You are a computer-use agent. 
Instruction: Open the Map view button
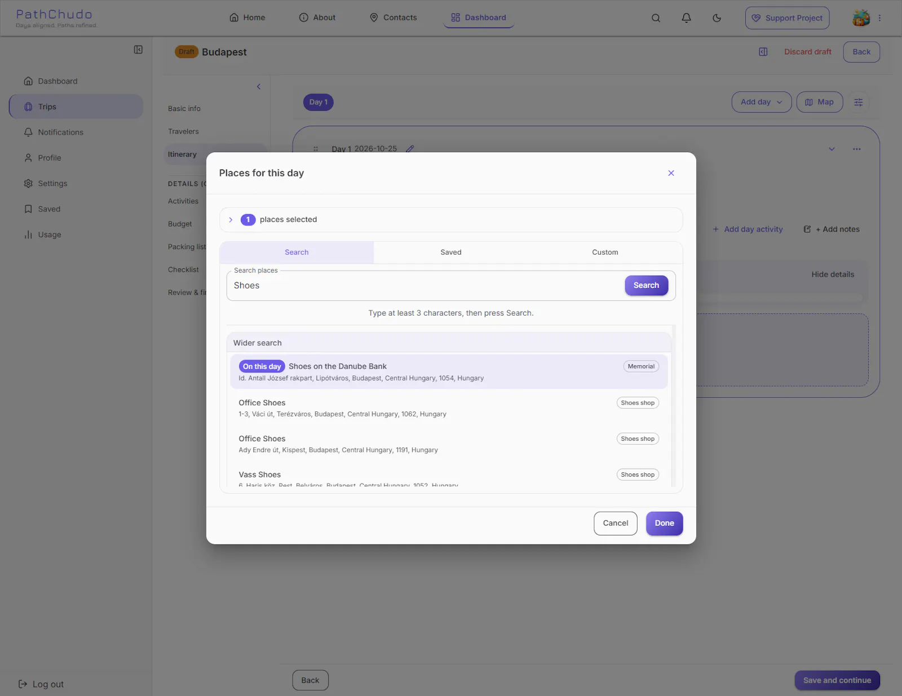[x=820, y=103]
